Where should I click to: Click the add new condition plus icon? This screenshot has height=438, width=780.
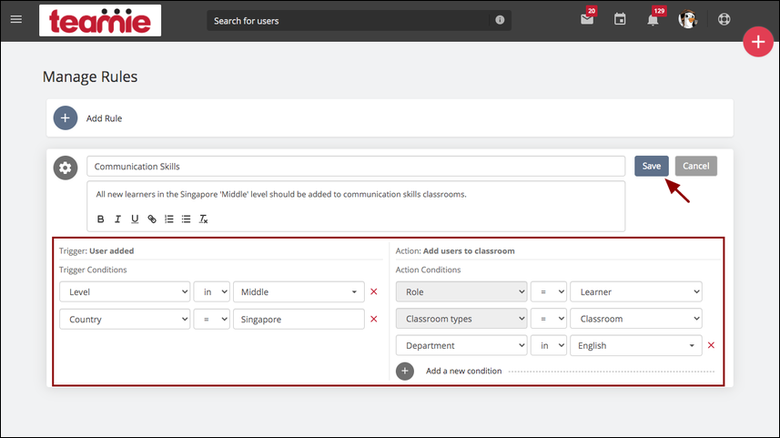pyautogui.click(x=405, y=371)
